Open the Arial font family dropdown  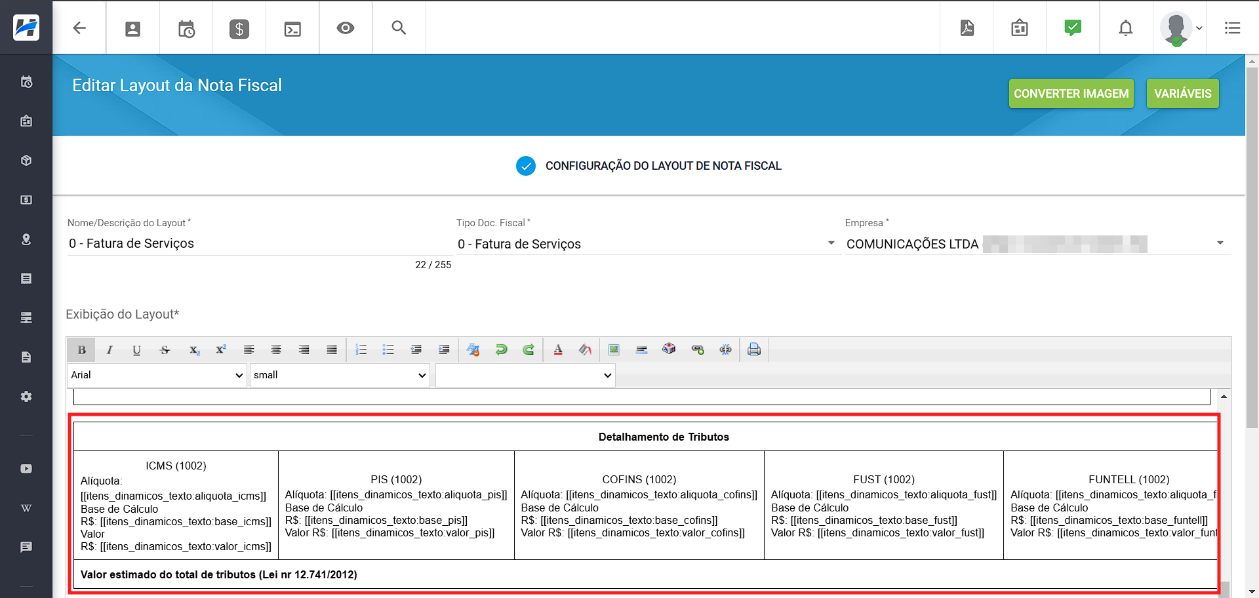pyautogui.click(x=157, y=375)
